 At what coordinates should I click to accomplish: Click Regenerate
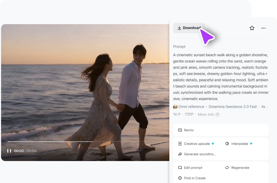[x=237, y=168]
